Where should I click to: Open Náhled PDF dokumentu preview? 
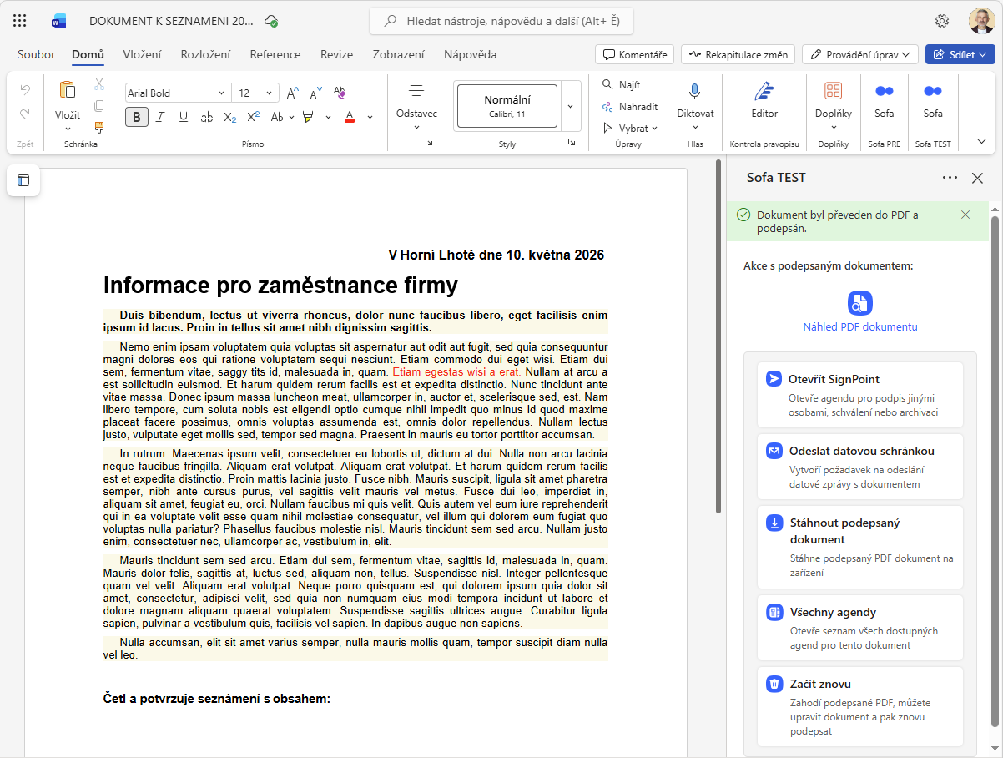pos(860,312)
